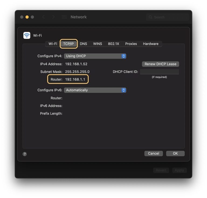Click the Network window title

coord(78,17)
